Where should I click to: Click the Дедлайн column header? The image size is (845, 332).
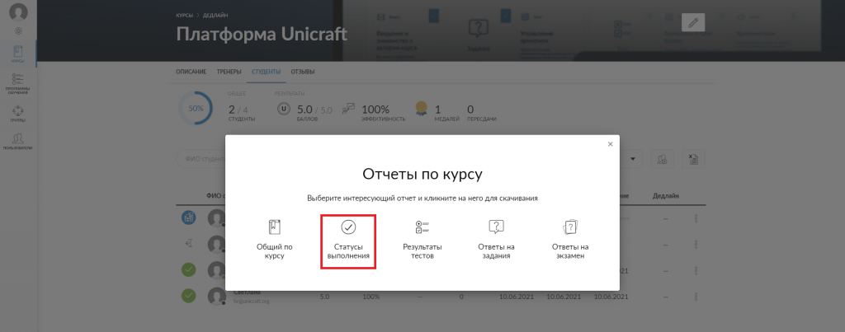point(666,196)
